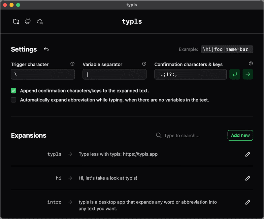Screen dimensions: 264x219
Task: Open the GitHub link icon
Action: click(x=28, y=21)
